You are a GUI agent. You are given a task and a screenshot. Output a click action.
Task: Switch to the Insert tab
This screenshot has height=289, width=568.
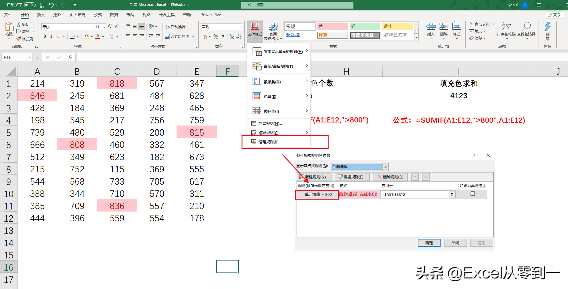[41, 15]
